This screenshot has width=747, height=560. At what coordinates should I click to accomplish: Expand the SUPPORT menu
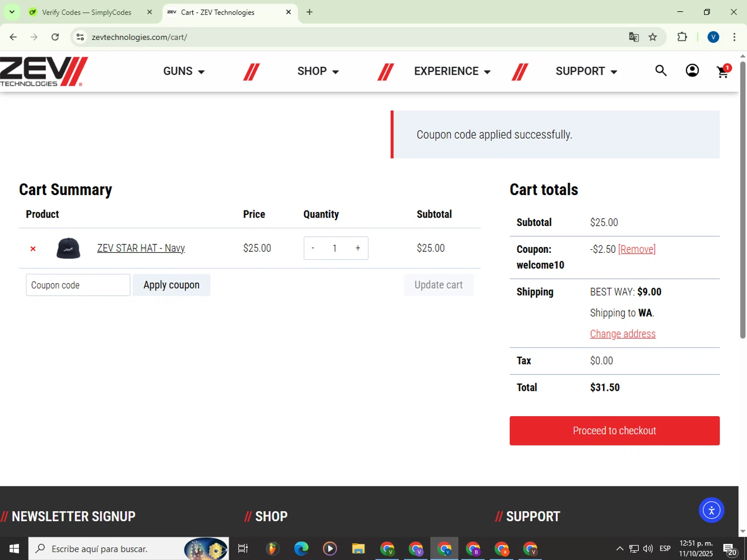click(x=586, y=71)
